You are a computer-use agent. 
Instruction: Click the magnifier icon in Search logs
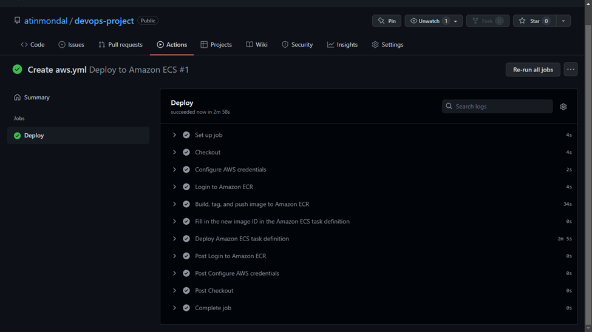[449, 106]
